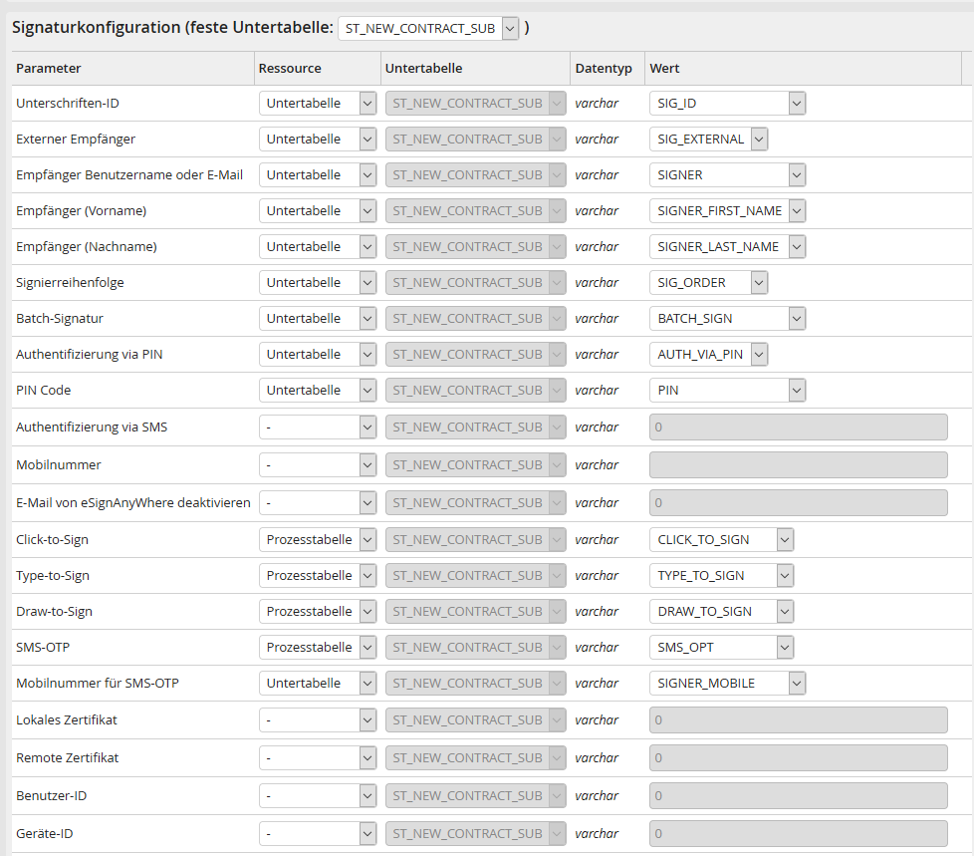The width and height of the screenshot is (974, 856).
Task: Open the SIGNER_LAST_NAME value dropdown
Action: [x=727, y=246]
